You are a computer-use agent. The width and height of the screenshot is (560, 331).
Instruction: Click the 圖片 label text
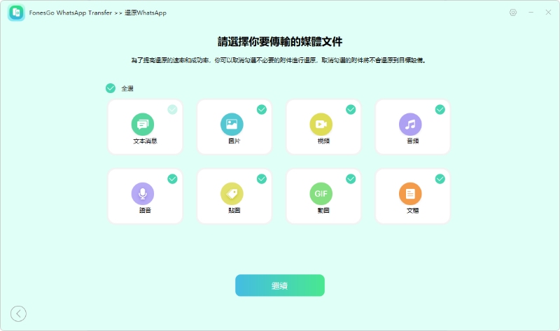[234, 141]
